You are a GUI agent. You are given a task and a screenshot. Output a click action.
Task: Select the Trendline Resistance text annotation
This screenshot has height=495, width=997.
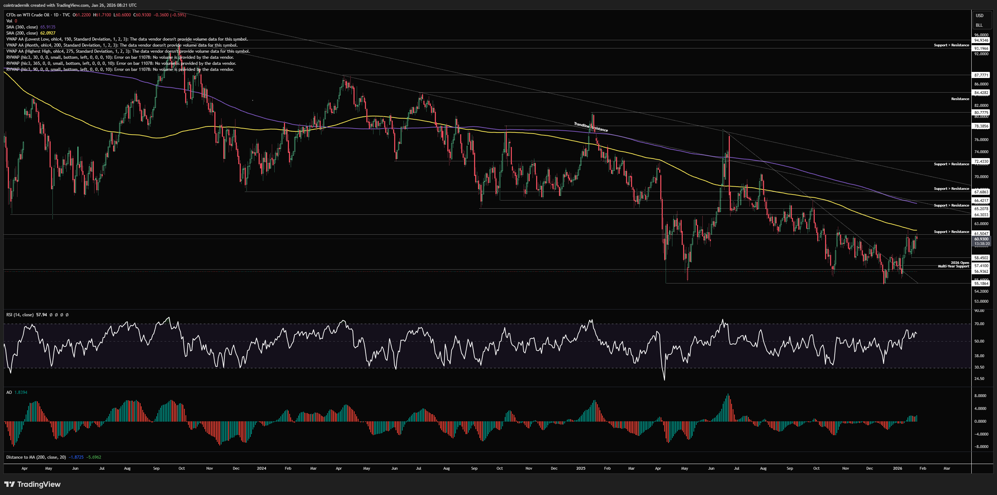coord(591,127)
